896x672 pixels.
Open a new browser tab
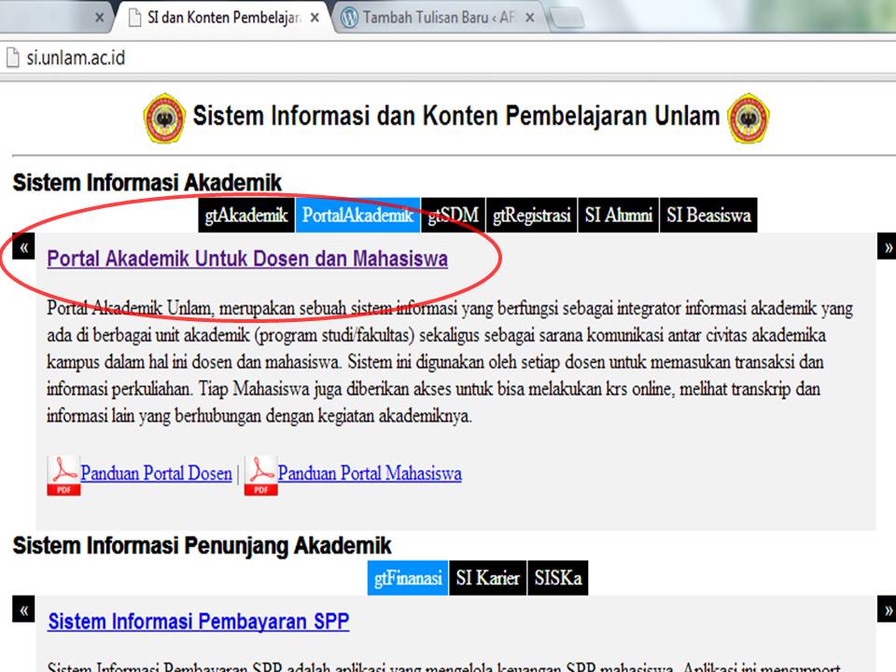[566, 19]
